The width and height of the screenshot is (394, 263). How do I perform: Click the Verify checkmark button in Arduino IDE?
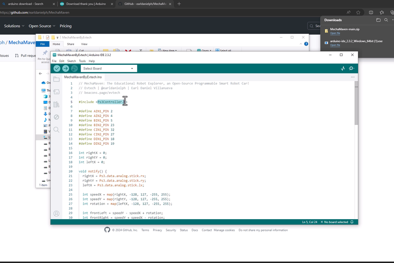point(57,68)
